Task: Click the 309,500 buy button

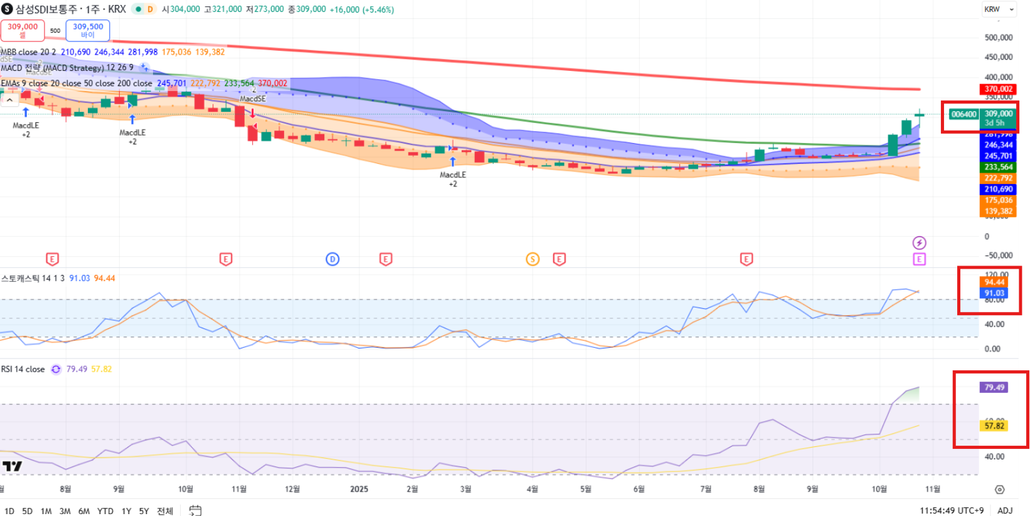Action: [x=88, y=30]
